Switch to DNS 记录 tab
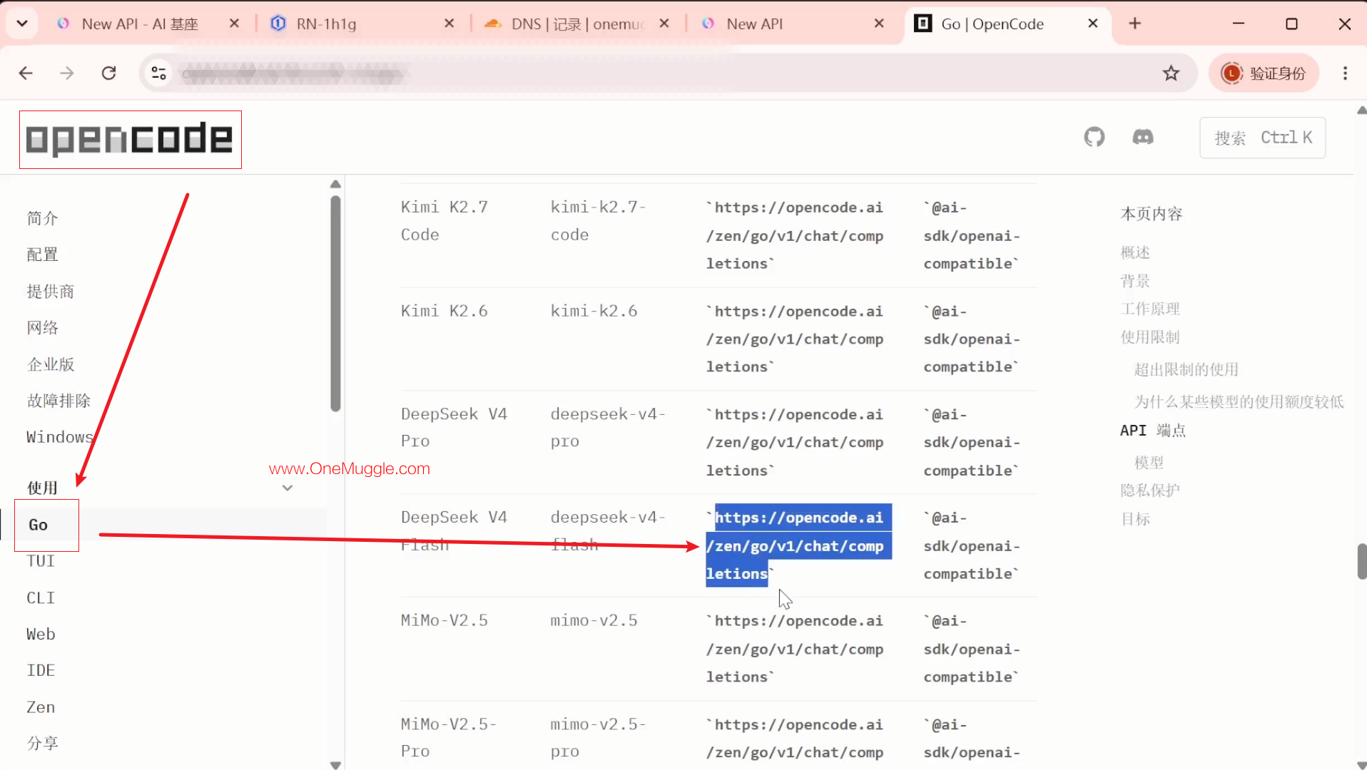 tap(578, 24)
